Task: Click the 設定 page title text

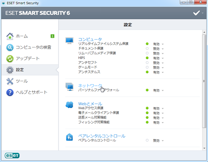Action: point(128,25)
